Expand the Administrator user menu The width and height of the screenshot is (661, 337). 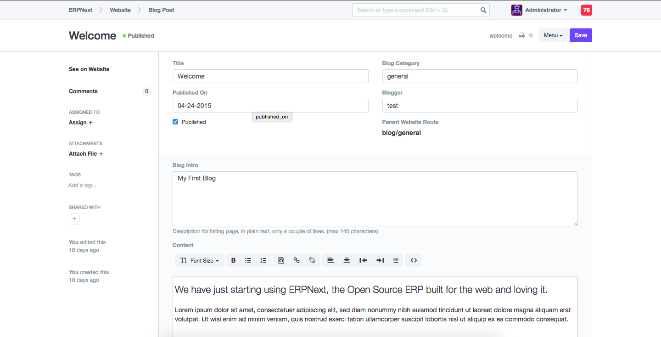pos(545,10)
